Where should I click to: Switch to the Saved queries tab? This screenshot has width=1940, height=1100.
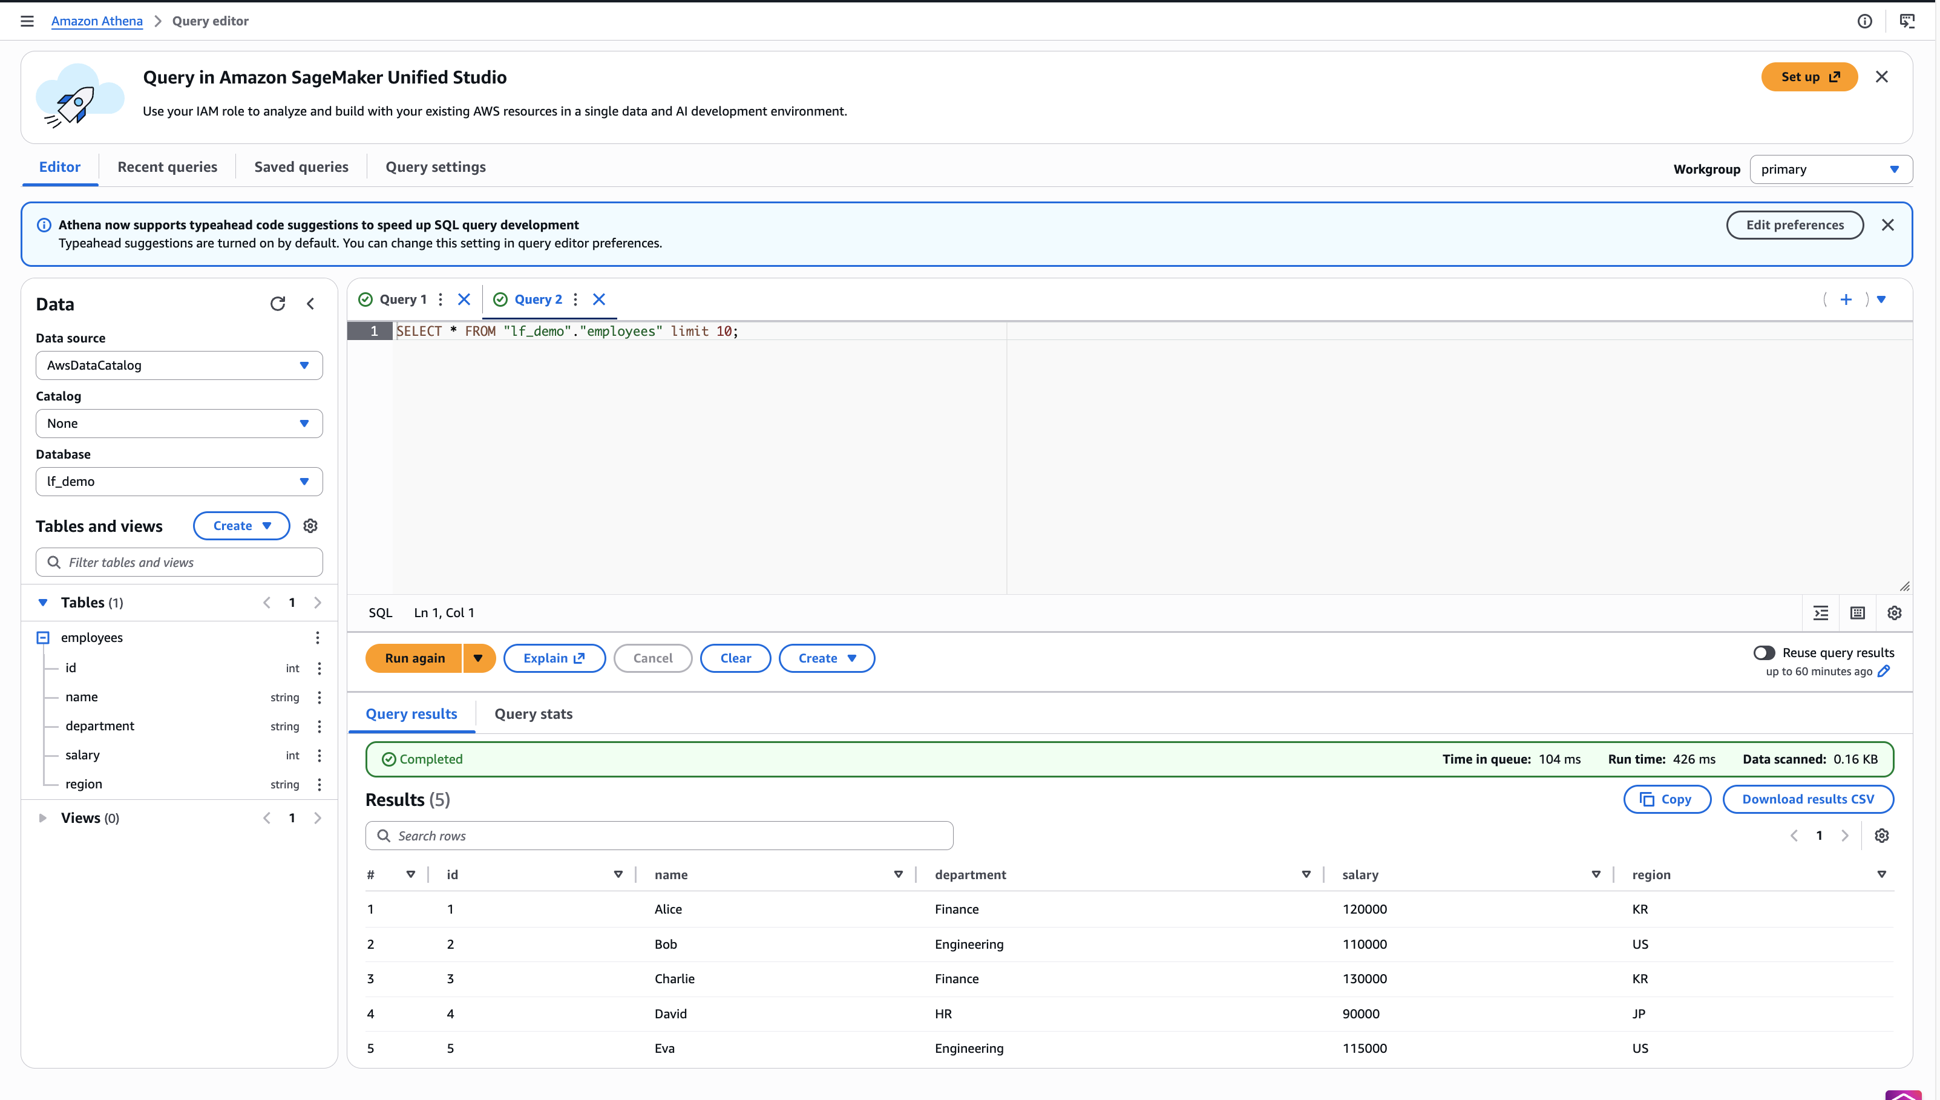(x=301, y=167)
